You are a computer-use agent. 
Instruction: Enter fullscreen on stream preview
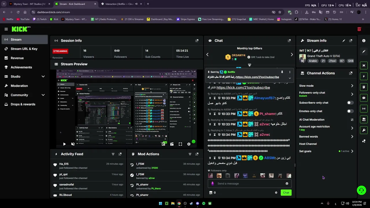pyautogui.click(x=180, y=144)
